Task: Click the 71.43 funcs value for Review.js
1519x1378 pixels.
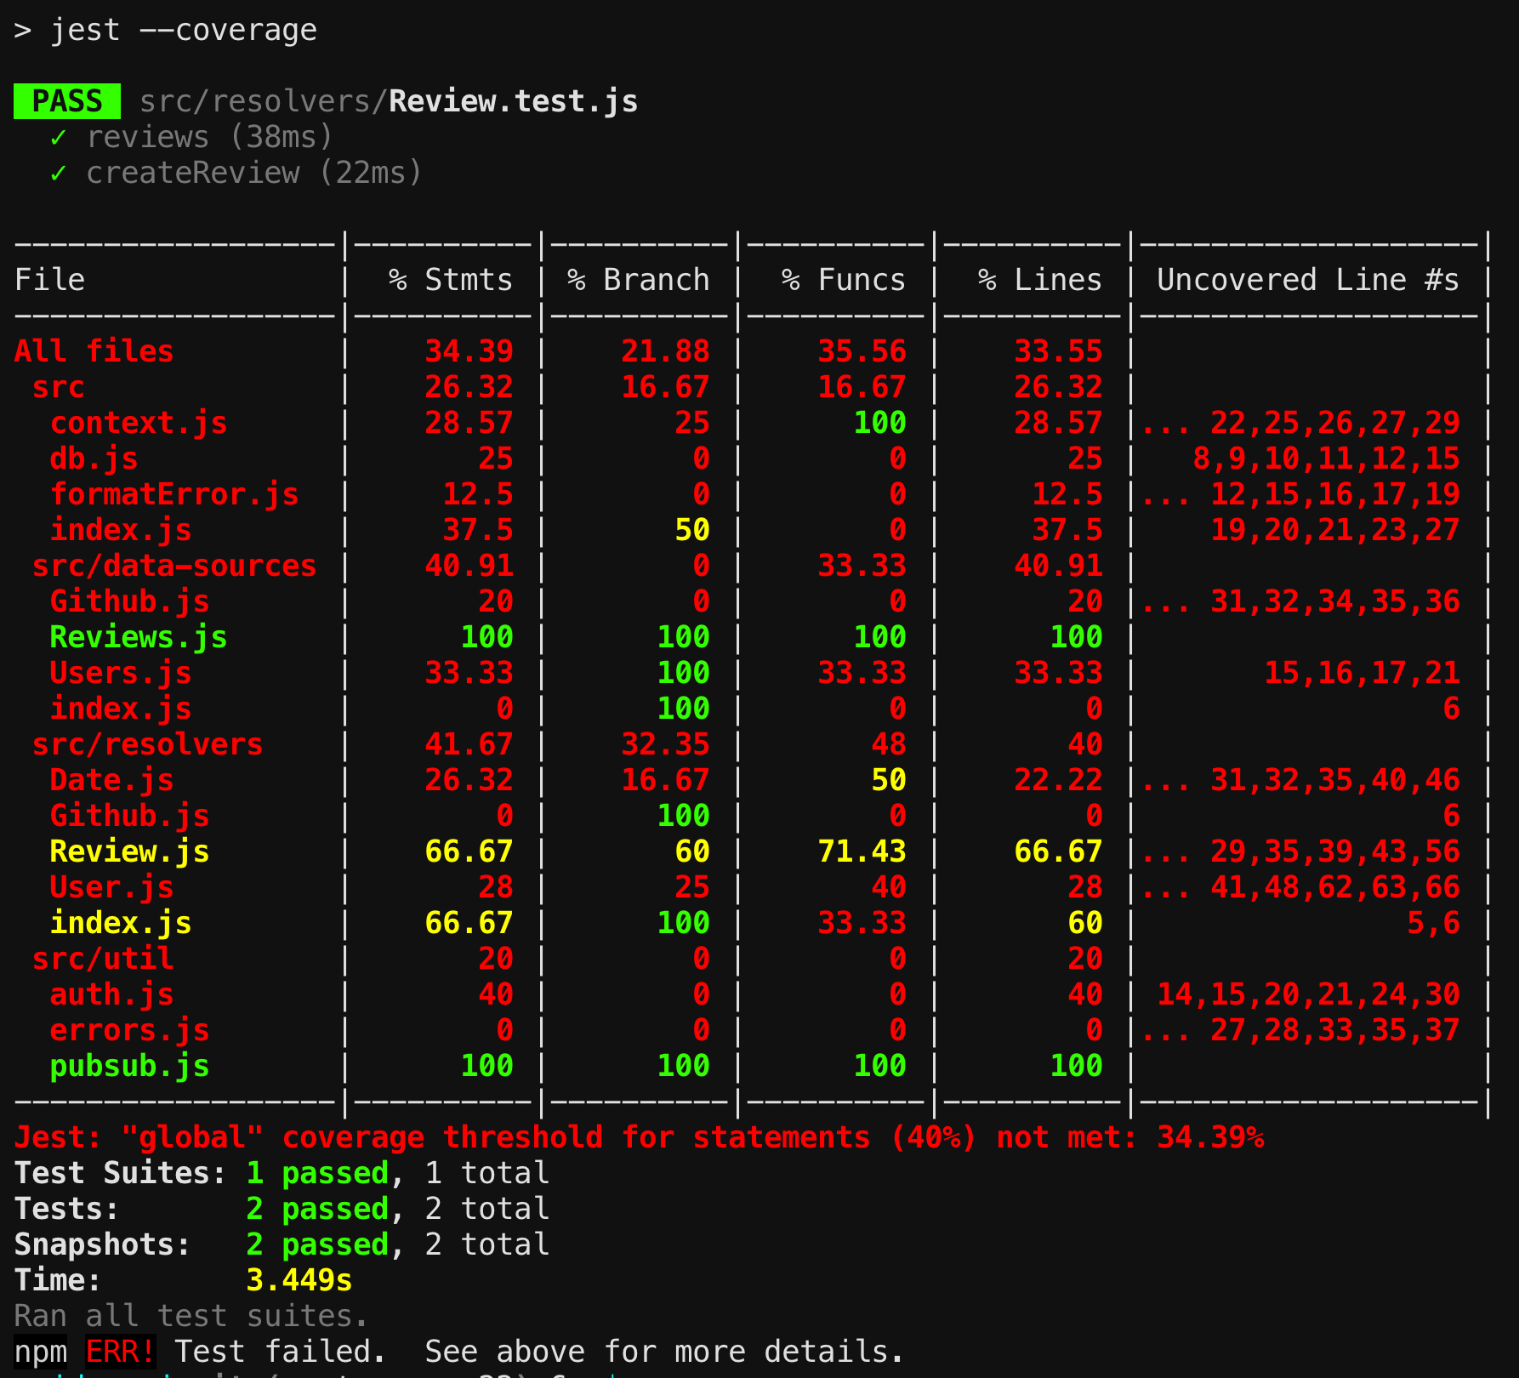Action: coord(862,851)
